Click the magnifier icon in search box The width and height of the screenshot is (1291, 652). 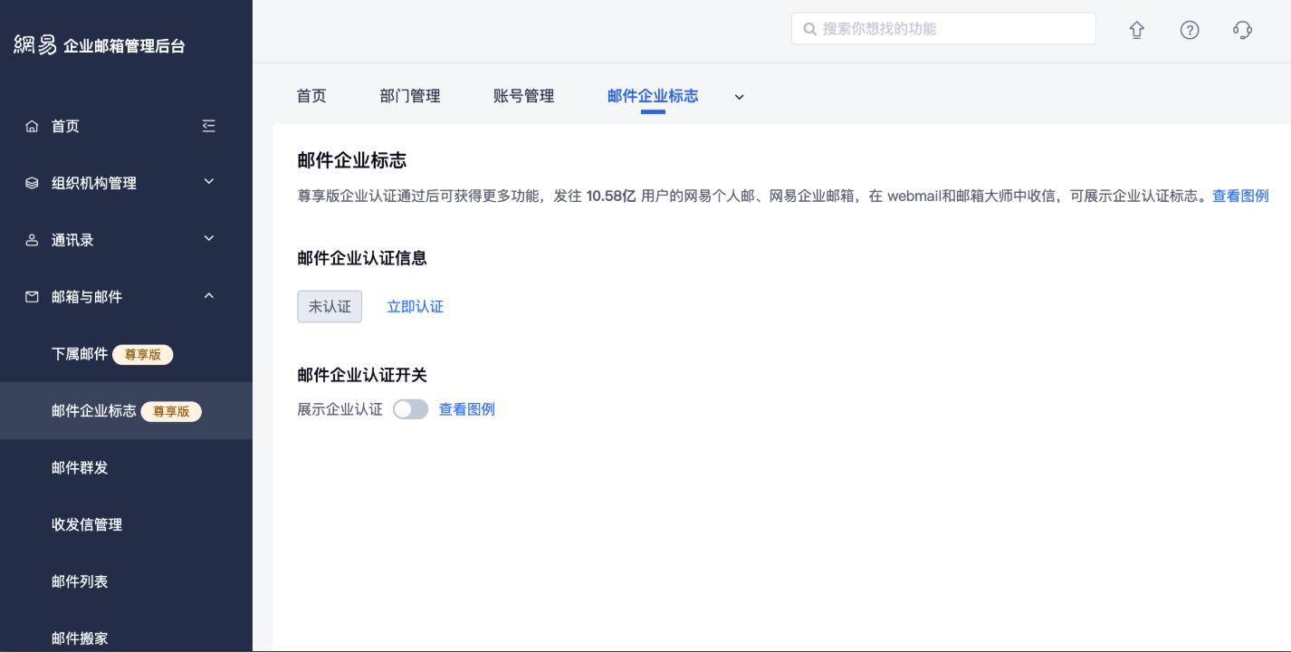pyautogui.click(x=809, y=29)
